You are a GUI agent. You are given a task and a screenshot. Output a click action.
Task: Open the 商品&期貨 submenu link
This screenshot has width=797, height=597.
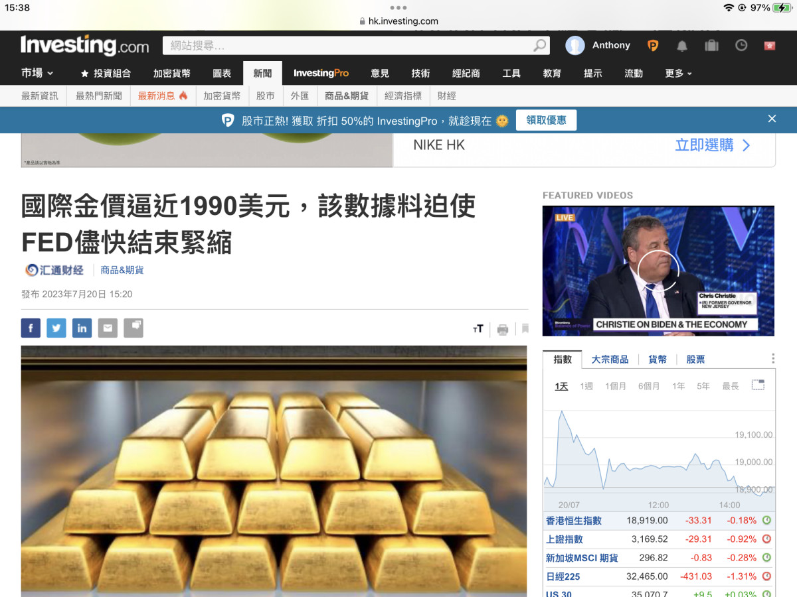347,96
